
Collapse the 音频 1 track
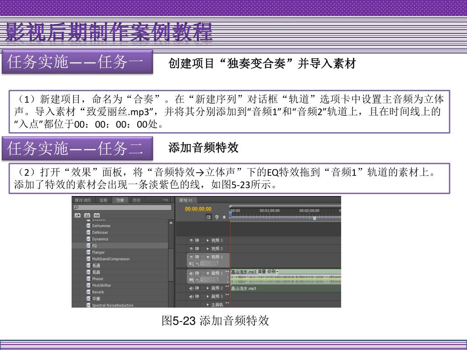pos(208,273)
